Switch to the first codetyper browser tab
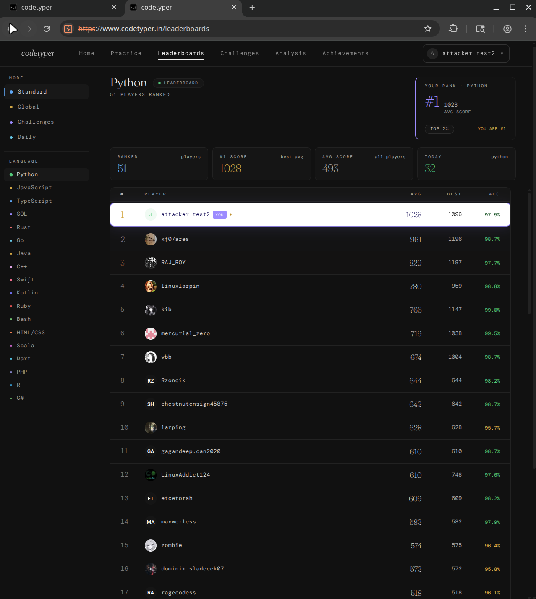 (63, 8)
